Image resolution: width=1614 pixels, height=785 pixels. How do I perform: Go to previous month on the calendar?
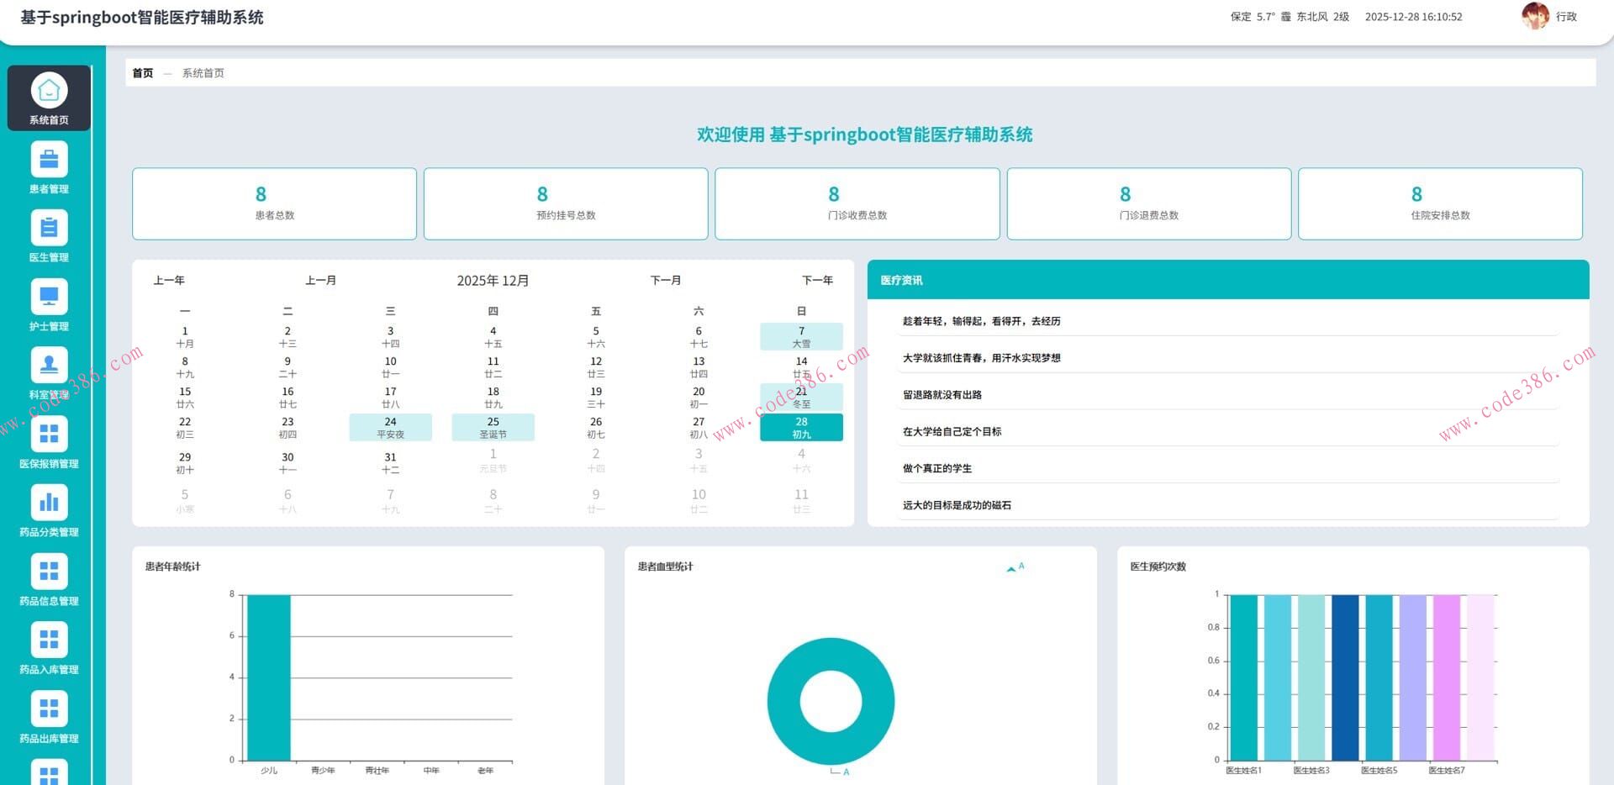320,280
